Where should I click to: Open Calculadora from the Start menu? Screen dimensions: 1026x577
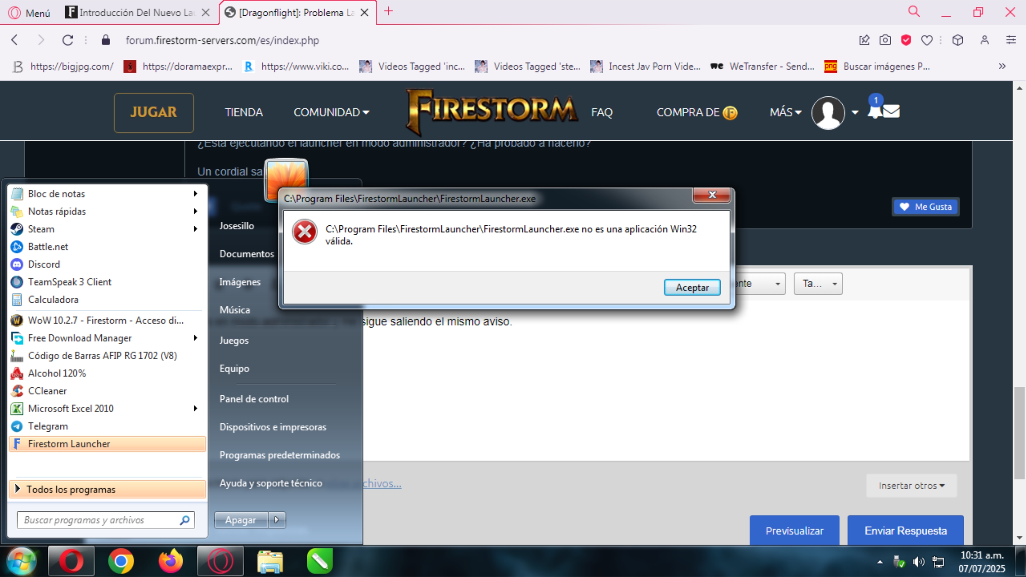pos(53,299)
